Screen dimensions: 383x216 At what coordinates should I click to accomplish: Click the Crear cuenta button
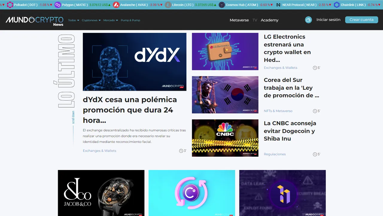click(361, 20)
